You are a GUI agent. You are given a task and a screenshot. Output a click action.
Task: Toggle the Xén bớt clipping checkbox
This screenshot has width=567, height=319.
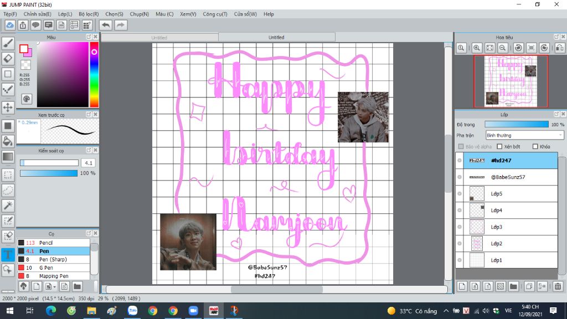point(500,146)
